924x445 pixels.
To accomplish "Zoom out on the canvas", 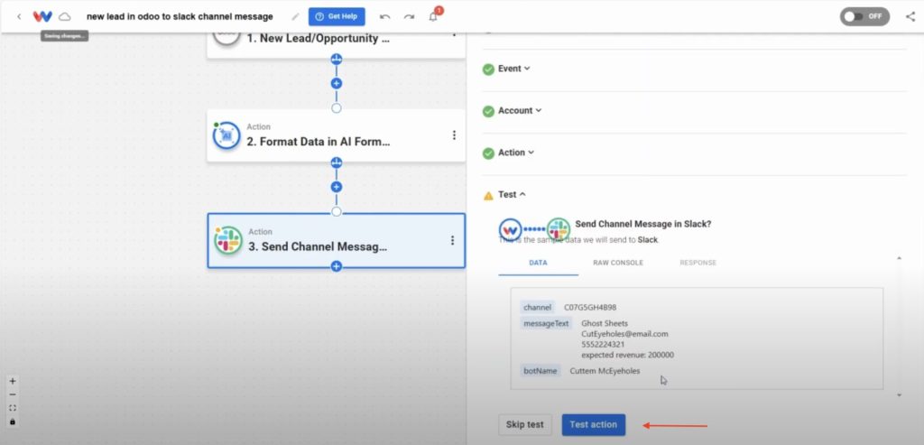I will pos(13,394).
